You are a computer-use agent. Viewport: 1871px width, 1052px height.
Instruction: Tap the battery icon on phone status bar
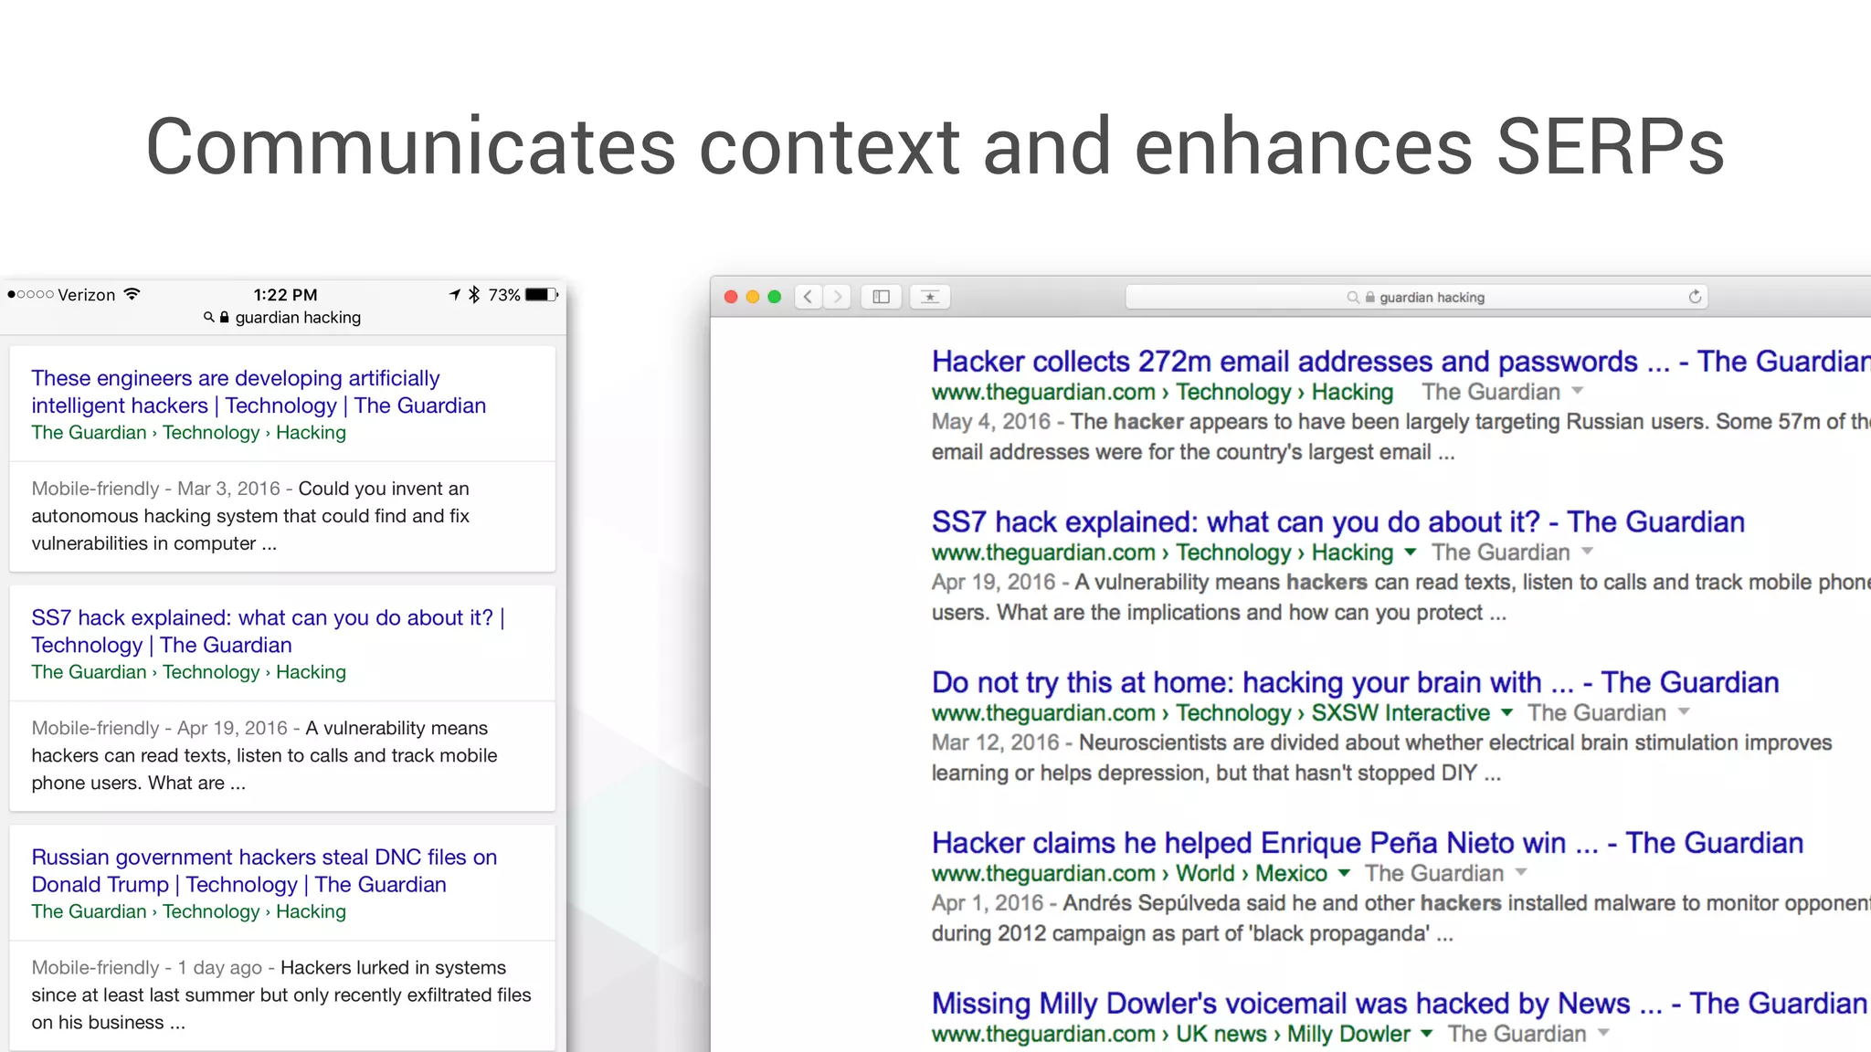click(x=542, y=294)
